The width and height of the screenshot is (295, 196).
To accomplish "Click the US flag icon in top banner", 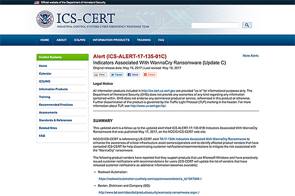I will click(x=36, y=2).
